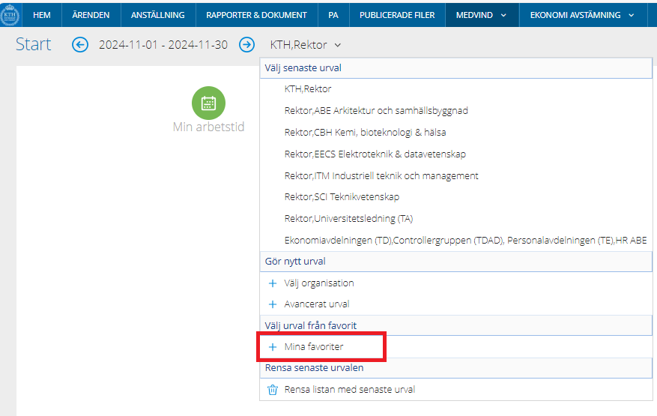The width and height of the screenshot is (657, 416).
Task: Click plus icon beside Avancerat urval
Action: pos(273,304)
